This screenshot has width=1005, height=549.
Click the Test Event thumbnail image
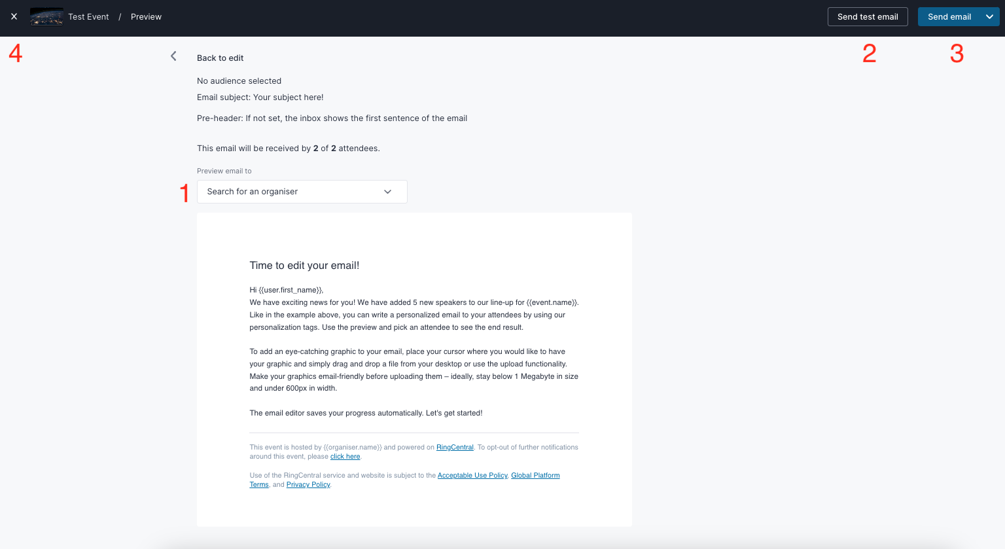pos(46,16)
